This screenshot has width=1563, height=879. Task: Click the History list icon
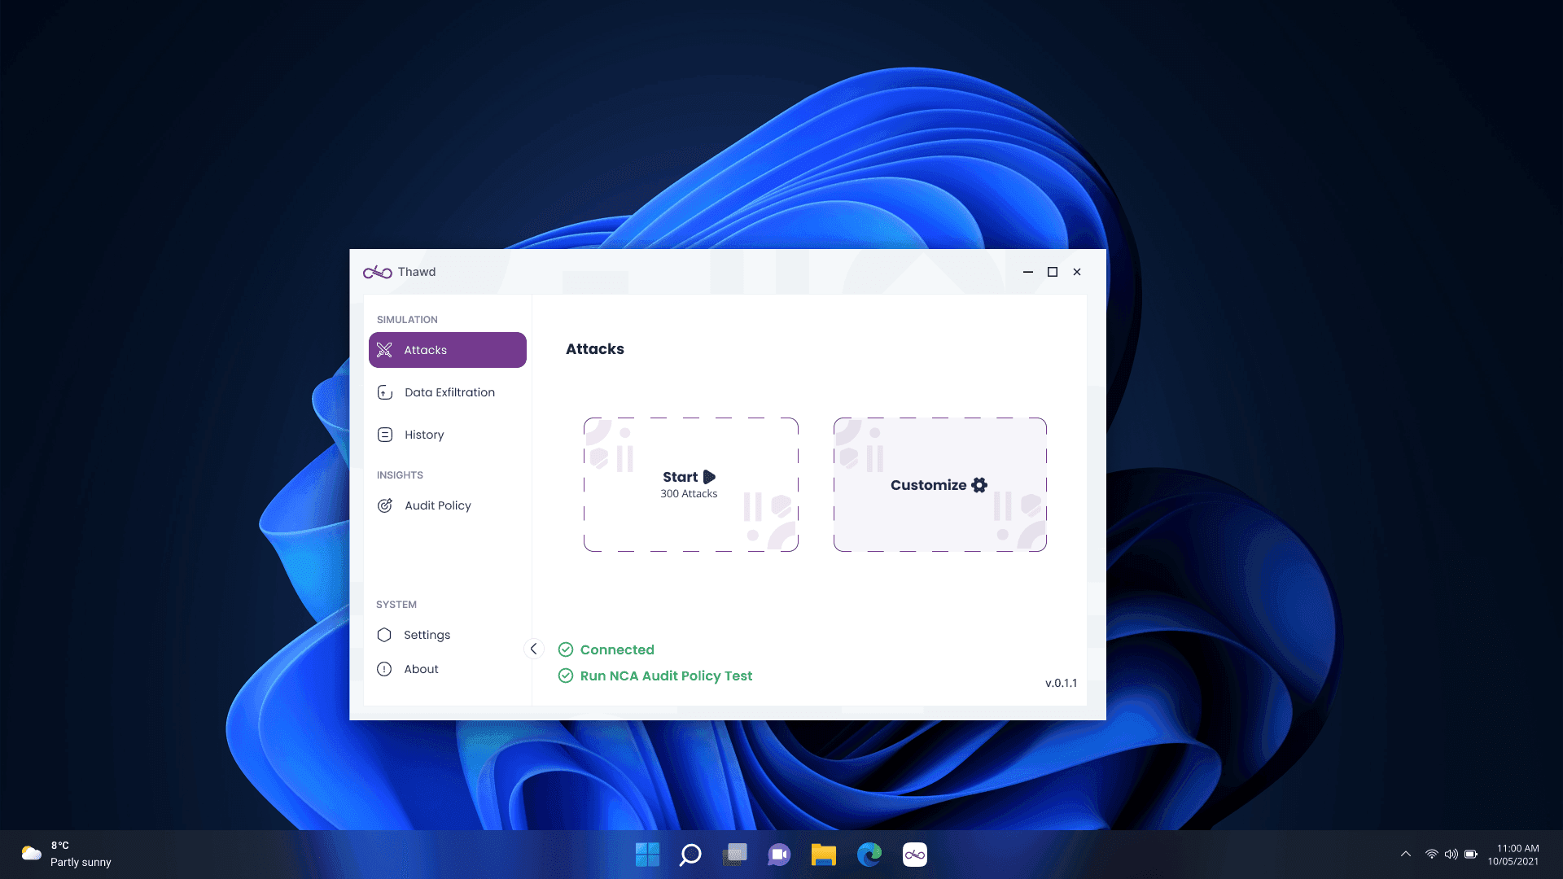point(385,435)
